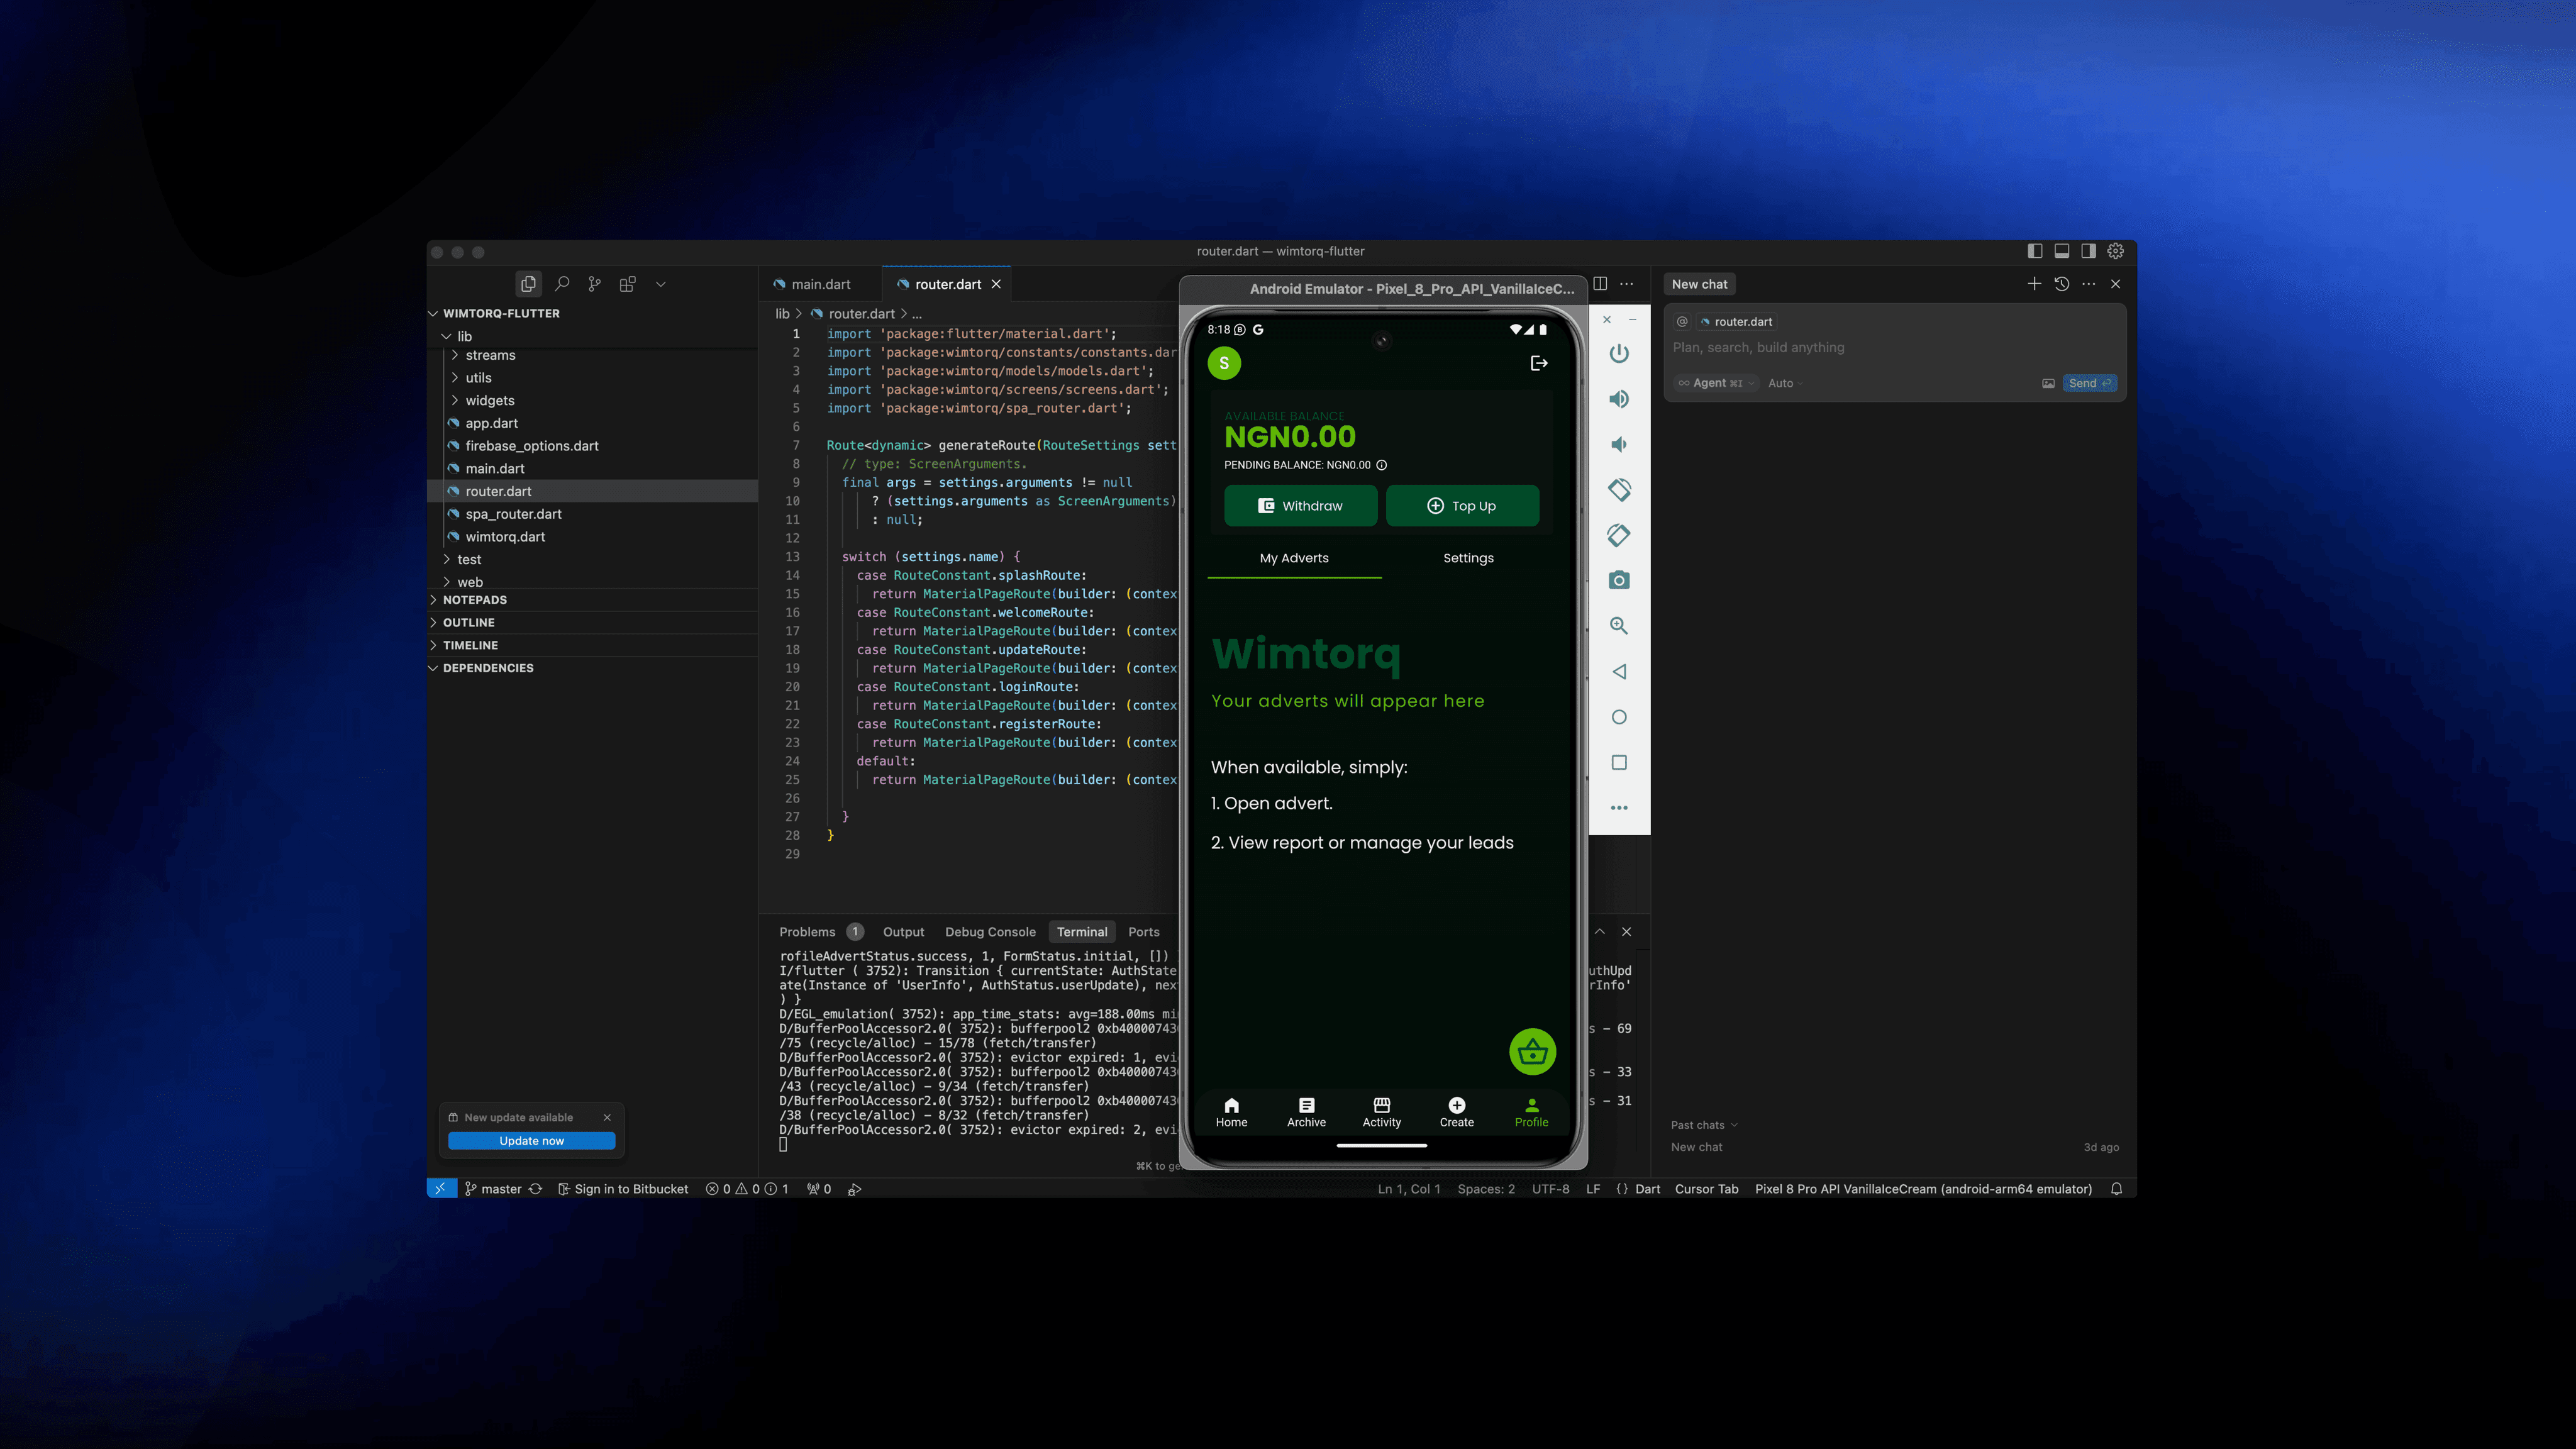Screen dimensions: 2576x1449
Task: Click the Update now button
Action: point(531,1140)
